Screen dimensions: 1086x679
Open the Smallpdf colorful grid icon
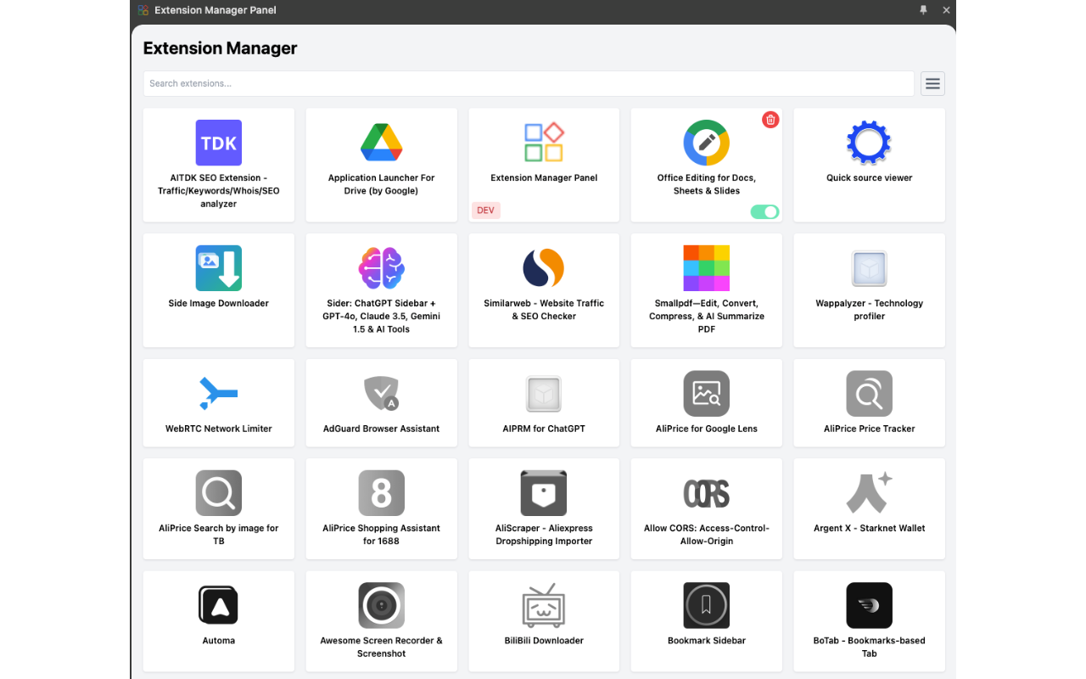(707, 268)
